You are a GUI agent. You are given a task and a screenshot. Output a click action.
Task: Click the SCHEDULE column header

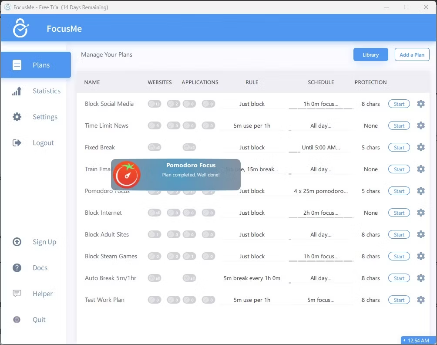pos(321,82)
